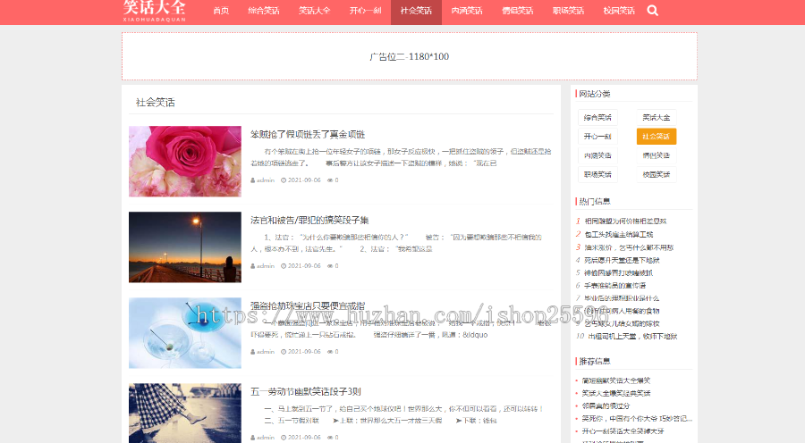Open recommended link 开心一刻笑话大全笑掉大牙
The height and width of the screenshot is (443, 805).
click(623, 431)
